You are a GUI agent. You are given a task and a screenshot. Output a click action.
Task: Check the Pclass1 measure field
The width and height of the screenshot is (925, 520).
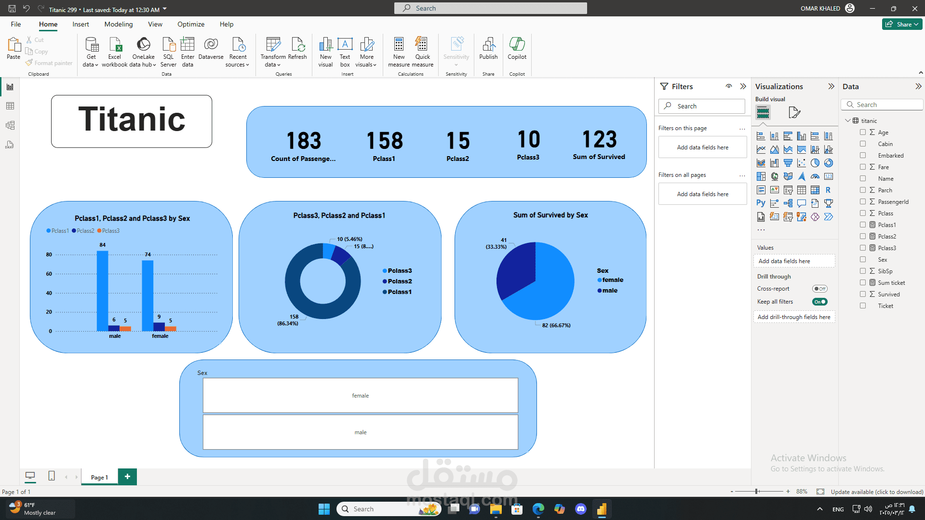coord(863,225)
